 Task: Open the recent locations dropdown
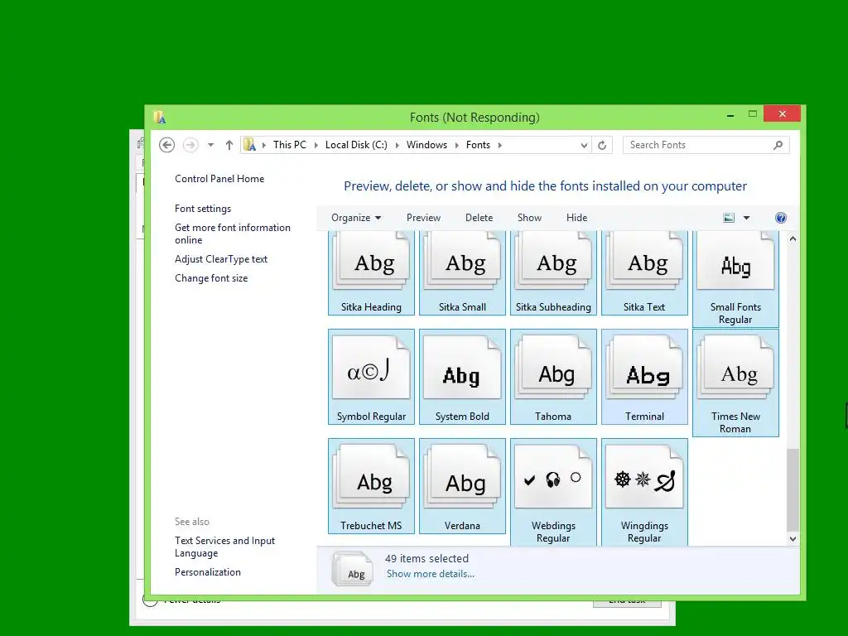211,145
